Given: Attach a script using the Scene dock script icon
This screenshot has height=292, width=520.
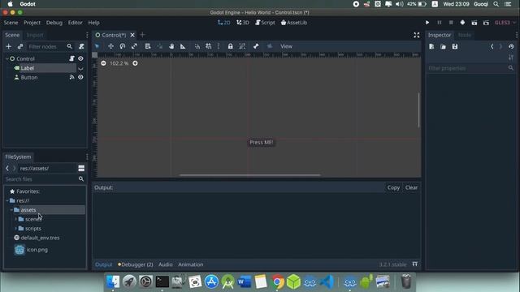Looking at the screenshot, I should (81, 47).
